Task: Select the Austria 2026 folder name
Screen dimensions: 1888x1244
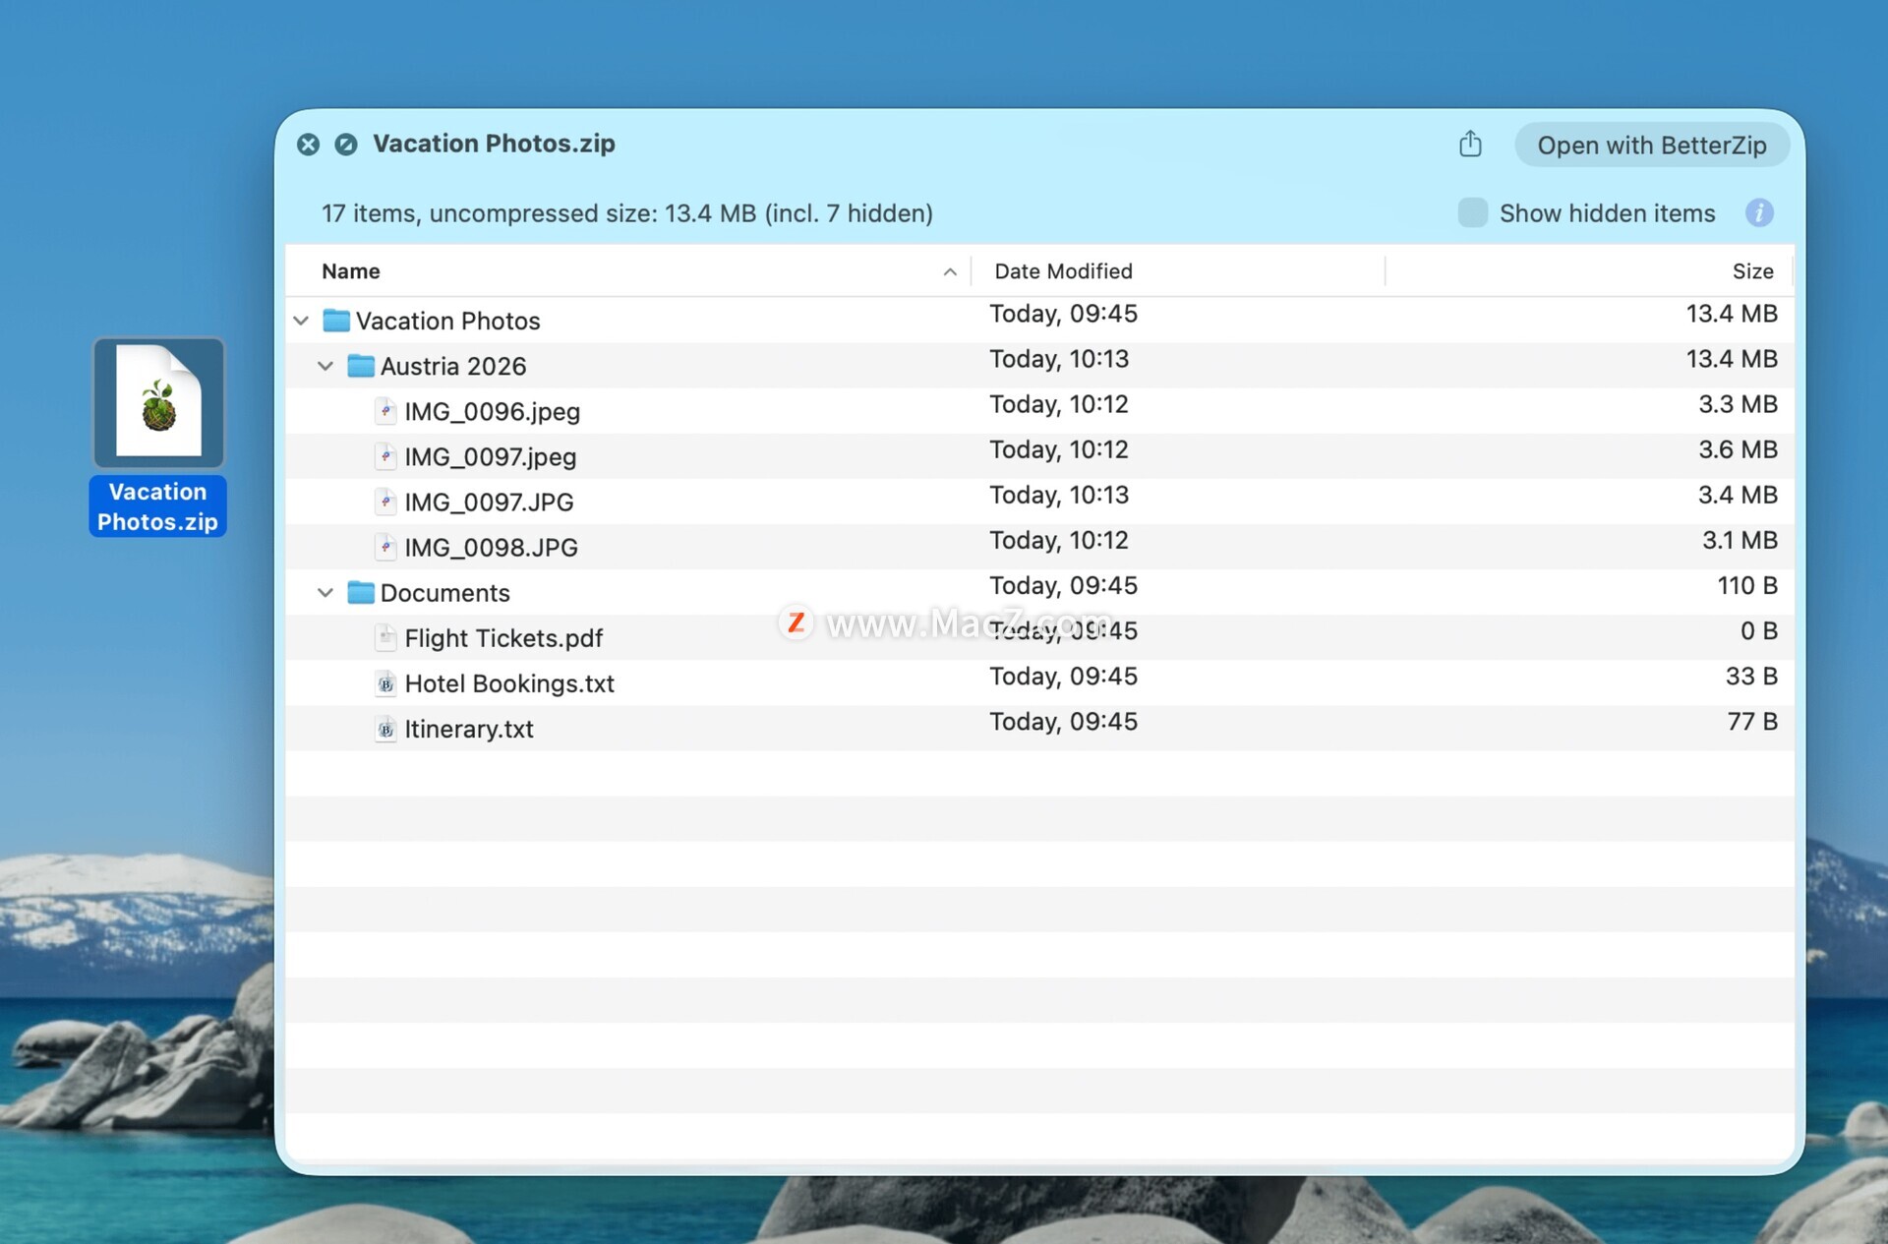Action: [x=453, y=366]
